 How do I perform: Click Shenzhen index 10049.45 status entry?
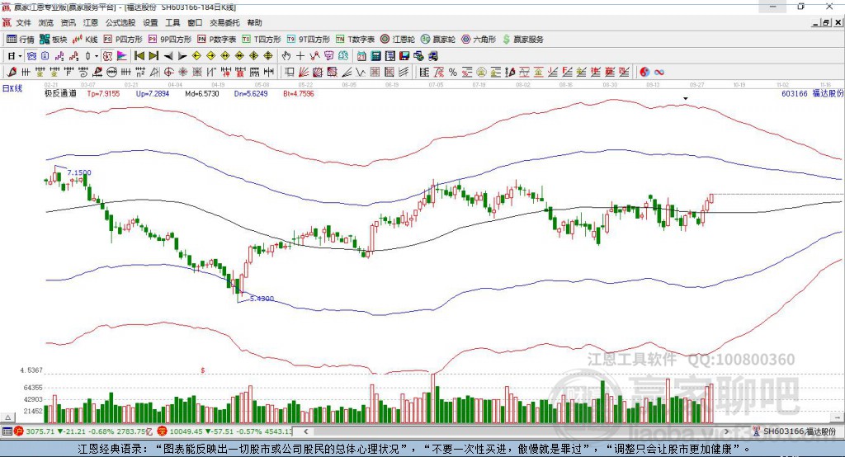(x=224, y=431)
